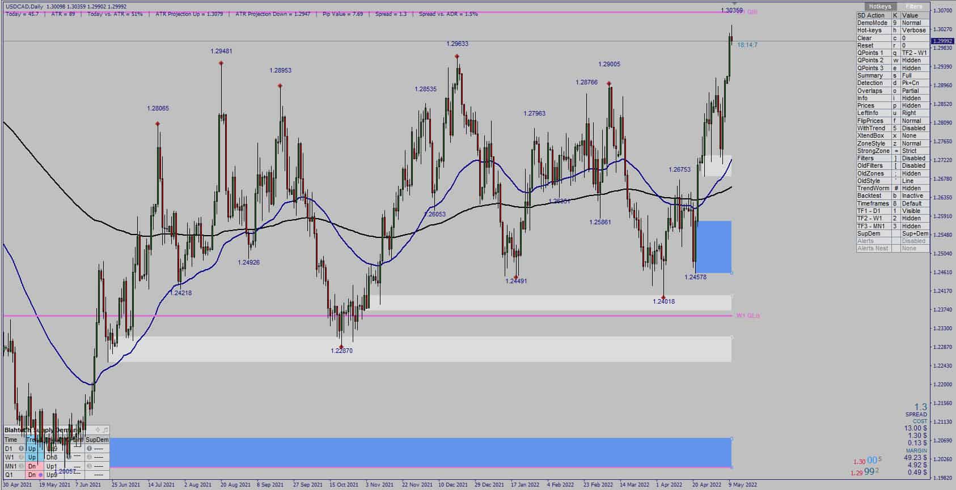Image resolution: width=956 pixels, height=490 pixels.
Task: Select the red diamond marker at the 1.22870 low
Action: [341, 346]
